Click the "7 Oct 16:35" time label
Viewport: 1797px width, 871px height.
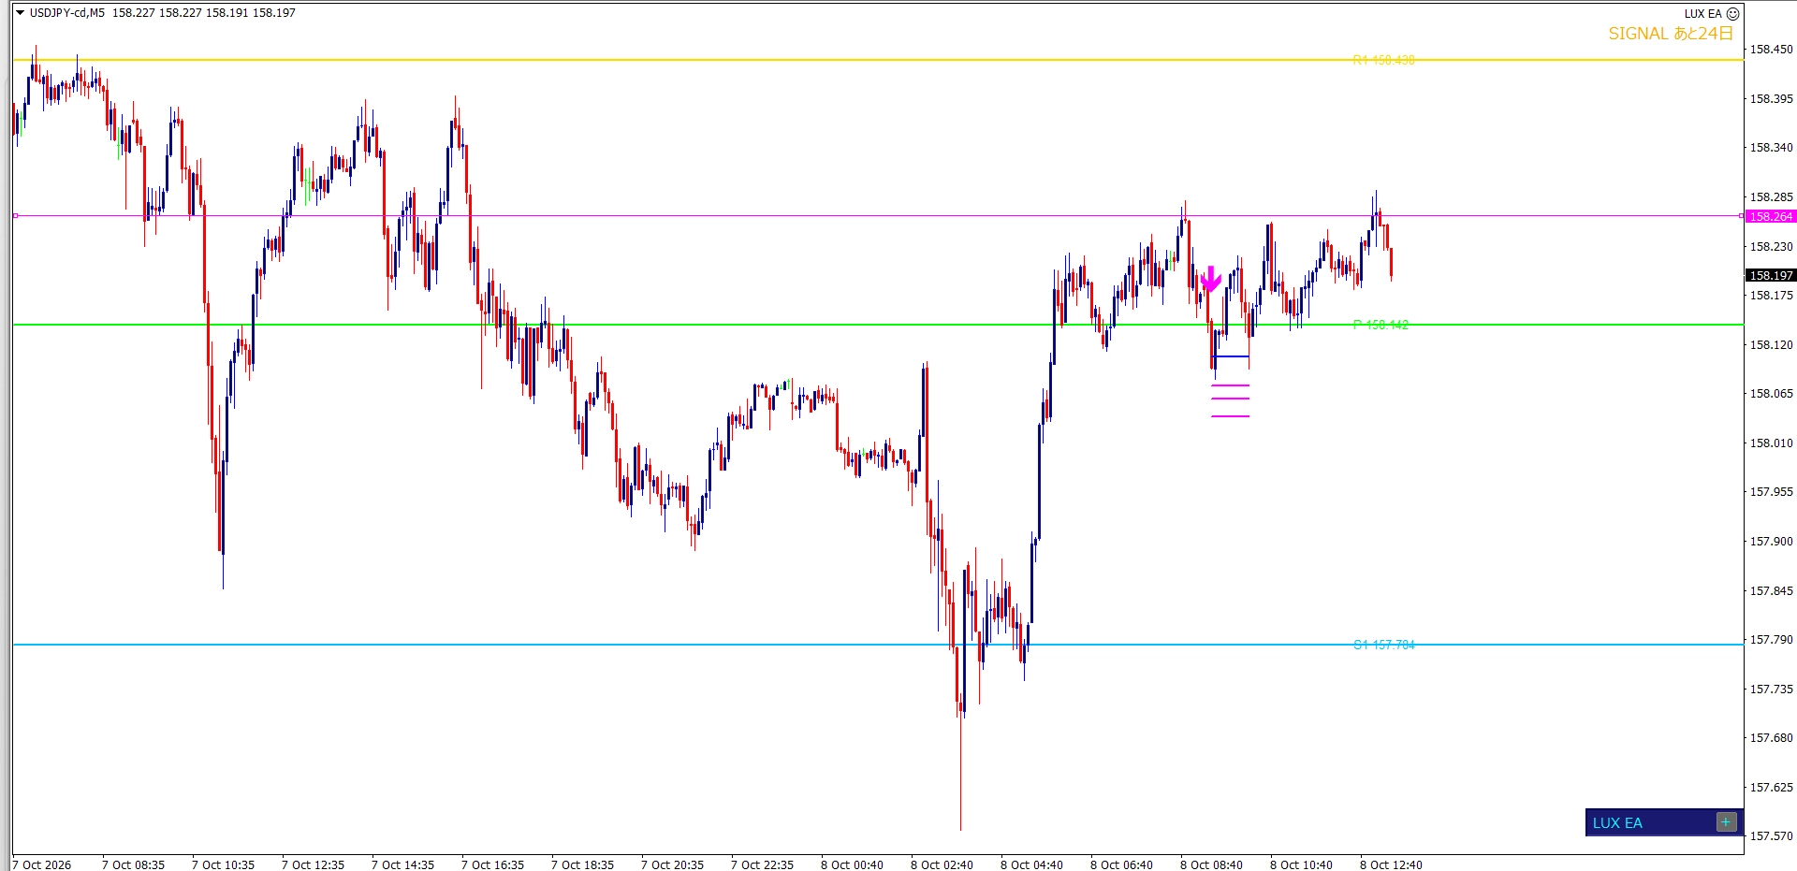(492, 864)
